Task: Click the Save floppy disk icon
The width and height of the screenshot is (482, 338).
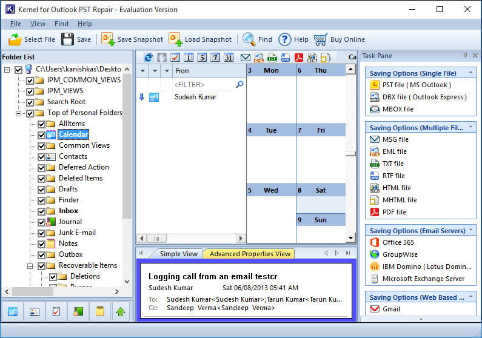Action: (x=67, y=39)
